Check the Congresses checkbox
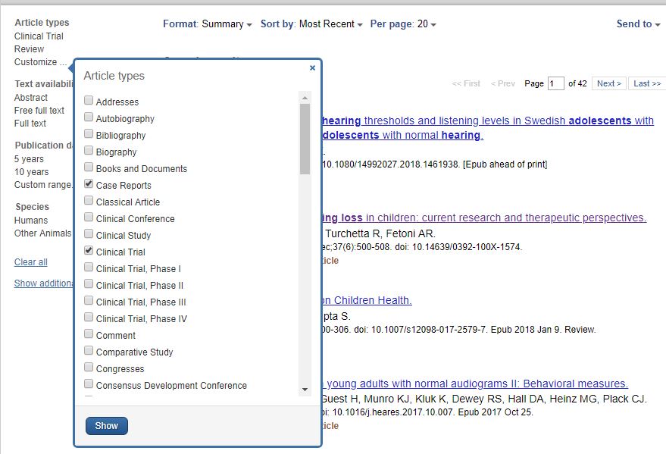Screen dimensions: 666x454 pos(89,367)
